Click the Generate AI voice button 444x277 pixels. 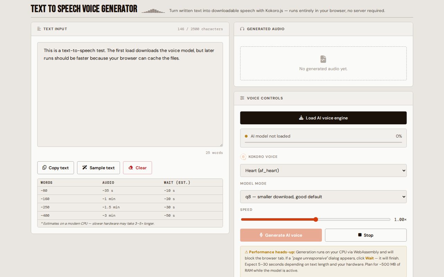(281, 235)
